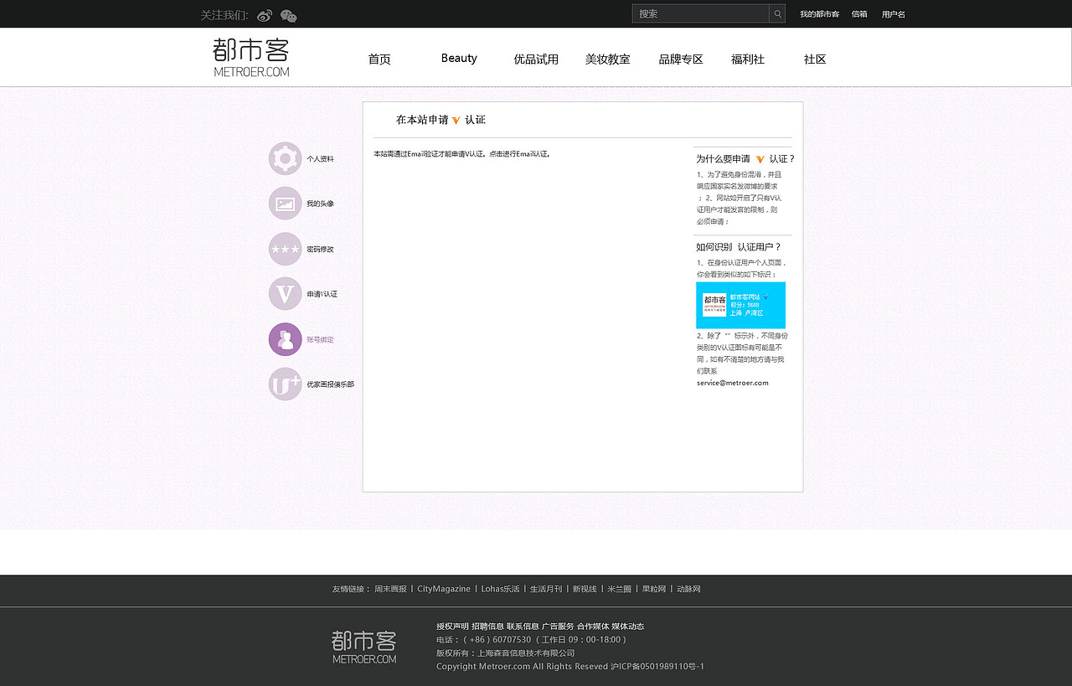The width and height of the screenshot is (1072, 686).
Task: Open 招聘信息 footer link
Action: (487, 627)
